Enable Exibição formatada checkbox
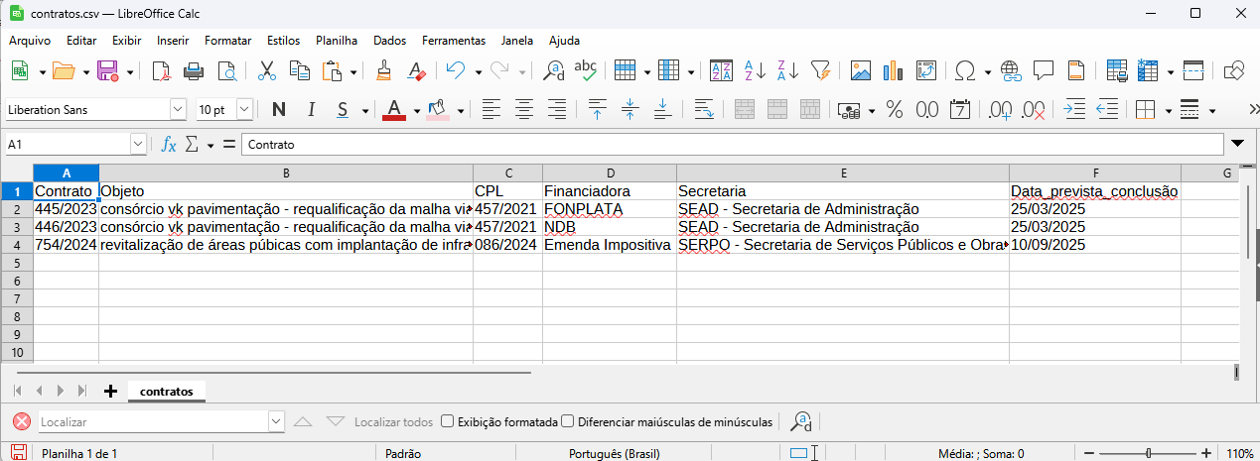1260x461 pixels. [x=448, y=421]
